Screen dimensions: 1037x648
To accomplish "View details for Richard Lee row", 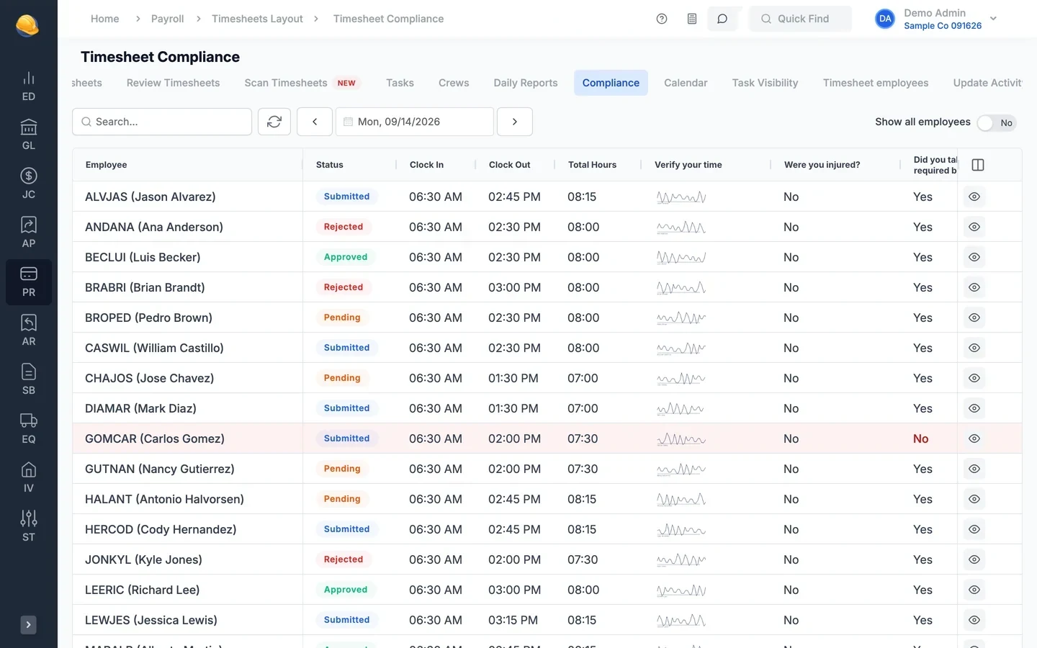I will (x=974, y=590).
